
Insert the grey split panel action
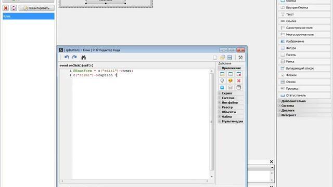click(230, 88)
